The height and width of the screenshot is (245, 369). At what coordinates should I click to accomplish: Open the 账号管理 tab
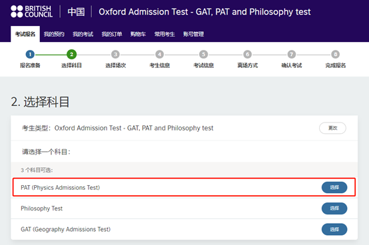point(193,34)
